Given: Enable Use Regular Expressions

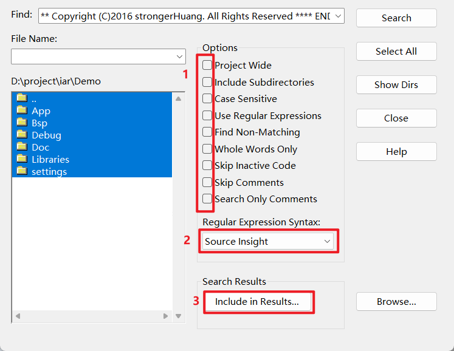Looking at the screenshot, I should pyautogui.click(x=207, y=115).
